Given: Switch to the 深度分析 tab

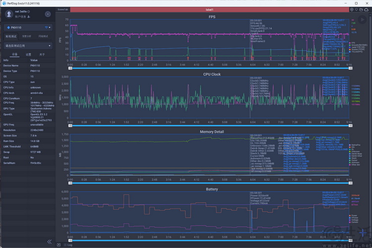Looking at the screenshot, I should pos(27,36).
